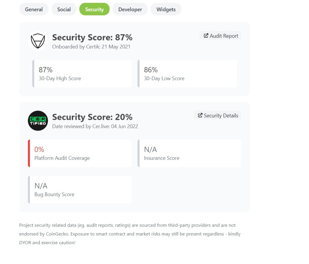Open the Certik Audit Report text link
This screenshot has width=309, height=264.
224,36
